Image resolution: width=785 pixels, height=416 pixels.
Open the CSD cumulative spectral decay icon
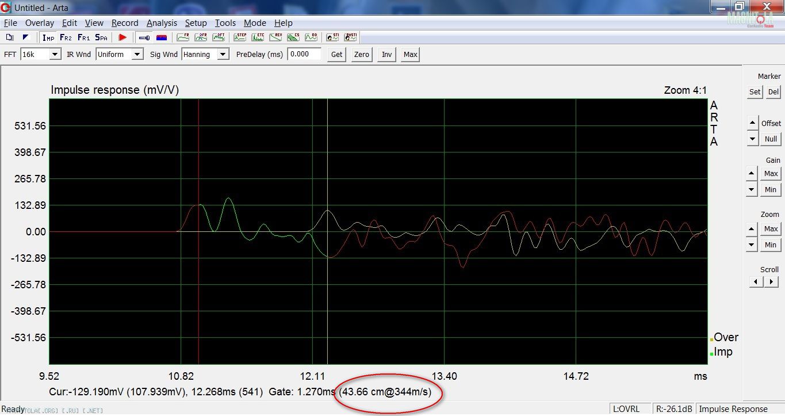[x=293, y=37]
